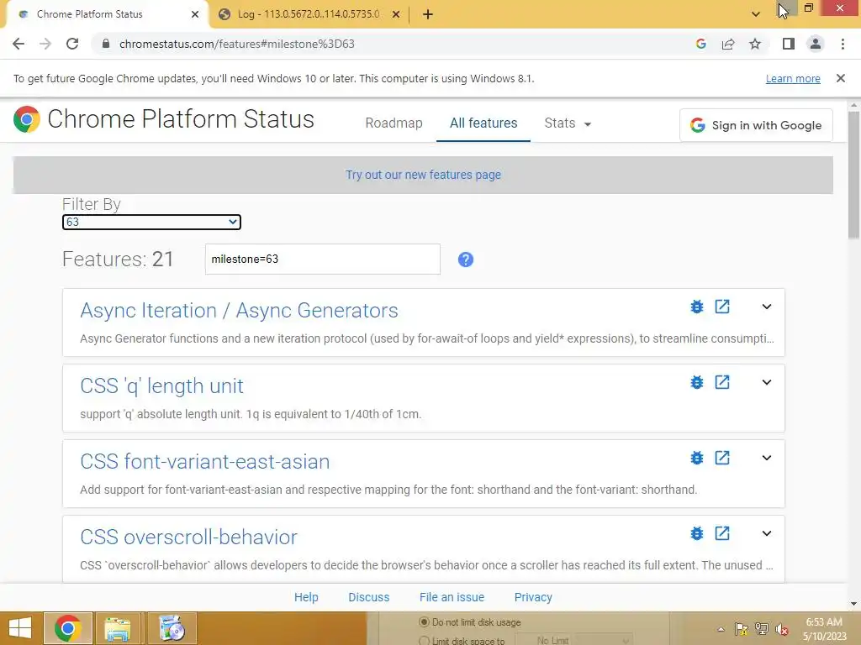861x645 pixels.
Task: Select Do not limit disk usage radio button
Action: tap(424, 622)
